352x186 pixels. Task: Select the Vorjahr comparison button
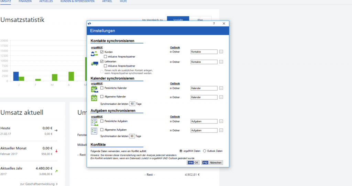point(178,19)
